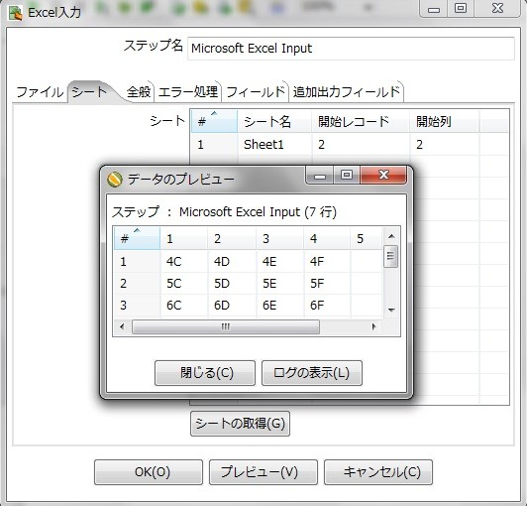
Task: Open the 全般 tab
Action: [139, 91]
